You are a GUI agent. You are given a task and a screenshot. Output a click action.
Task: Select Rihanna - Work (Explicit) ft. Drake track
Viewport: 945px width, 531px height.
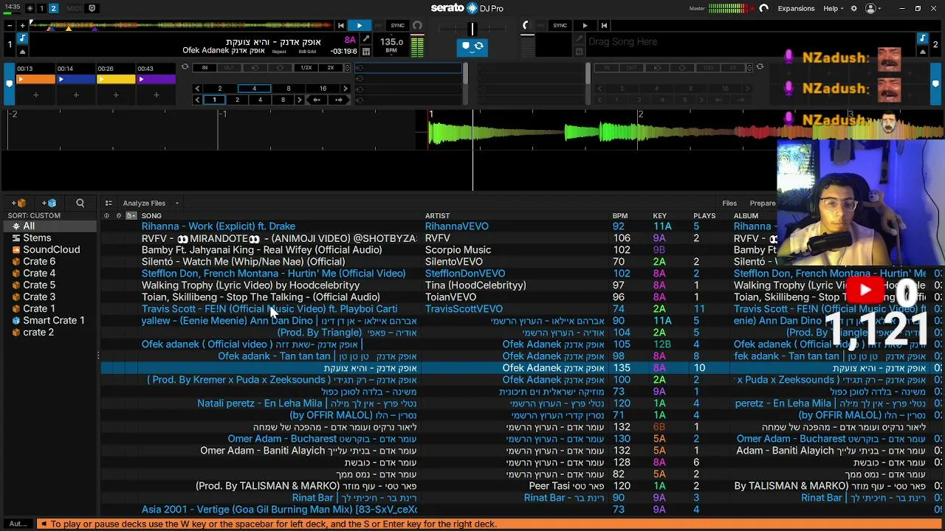[x=218, y=226]
